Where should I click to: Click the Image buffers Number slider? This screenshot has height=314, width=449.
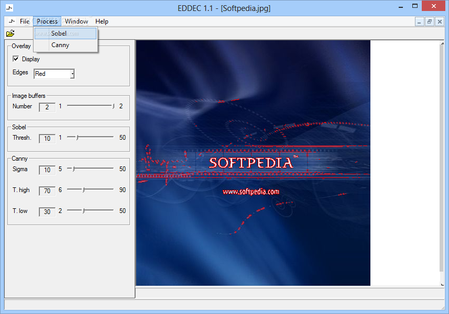[x=91, y=106]
